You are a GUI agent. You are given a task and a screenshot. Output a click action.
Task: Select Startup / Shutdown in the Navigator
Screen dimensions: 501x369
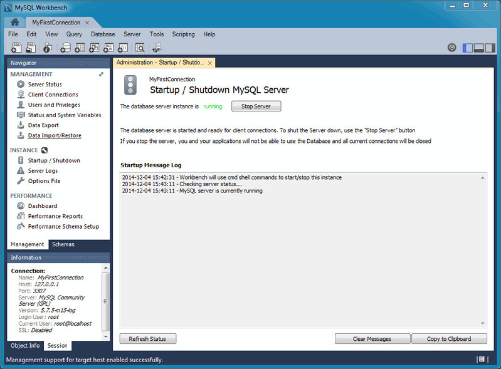coord(54,160)
